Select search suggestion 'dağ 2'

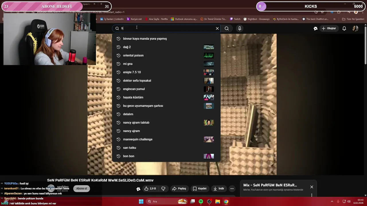(x=166, y=47)
